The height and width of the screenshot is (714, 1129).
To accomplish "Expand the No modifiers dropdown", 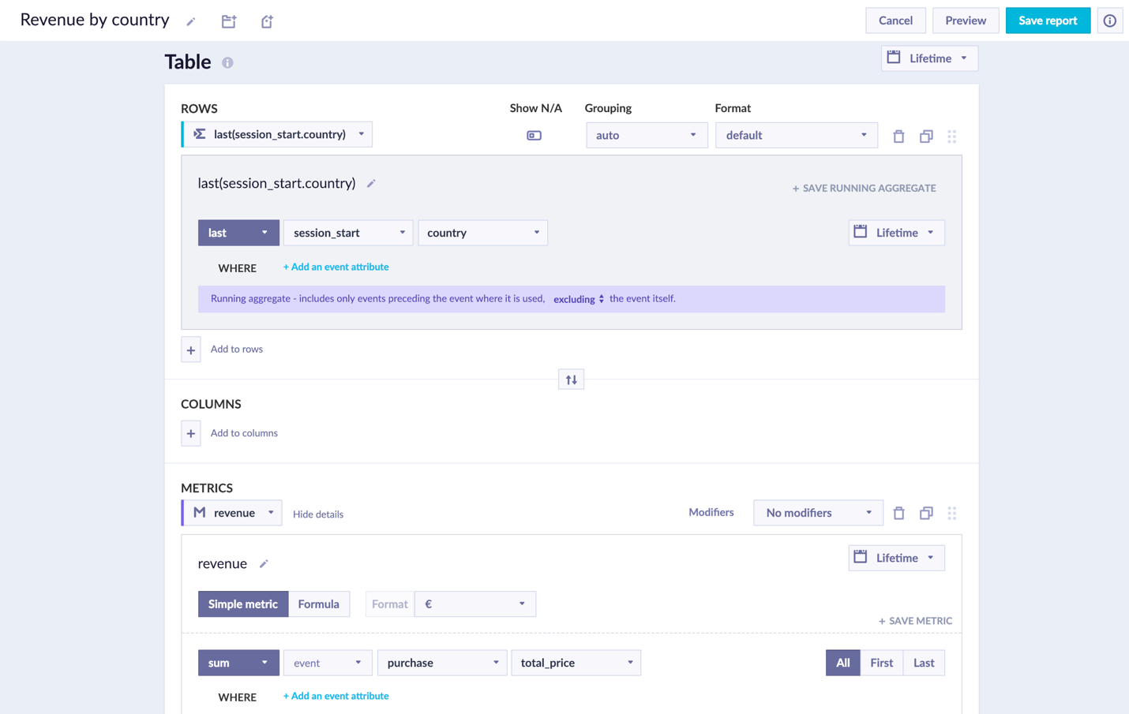I will point(818,513).
